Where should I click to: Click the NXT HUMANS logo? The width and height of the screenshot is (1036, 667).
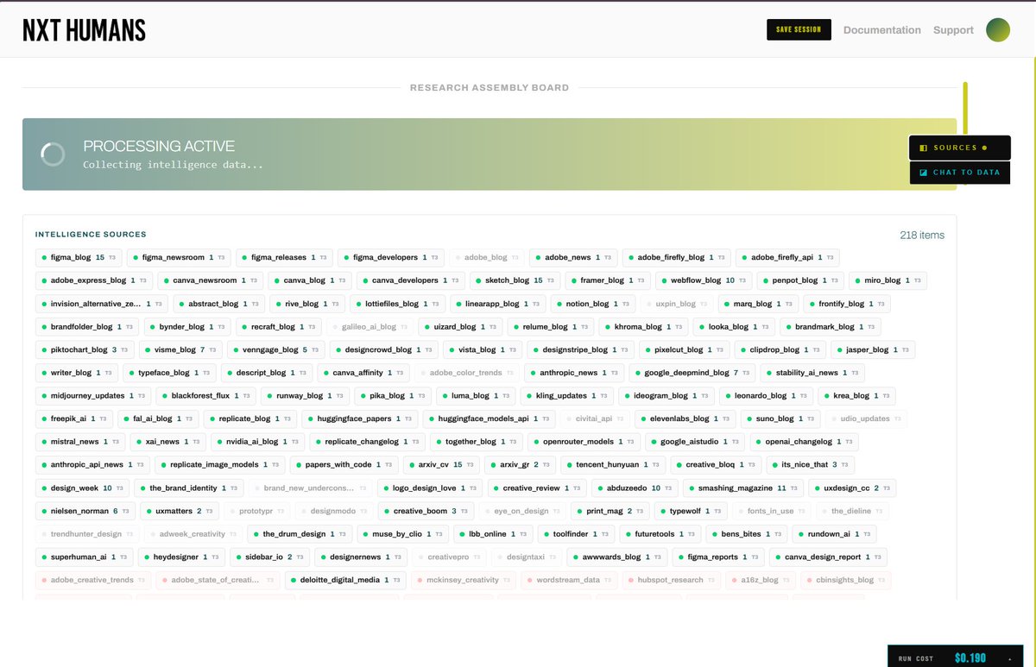coord(84,31)
